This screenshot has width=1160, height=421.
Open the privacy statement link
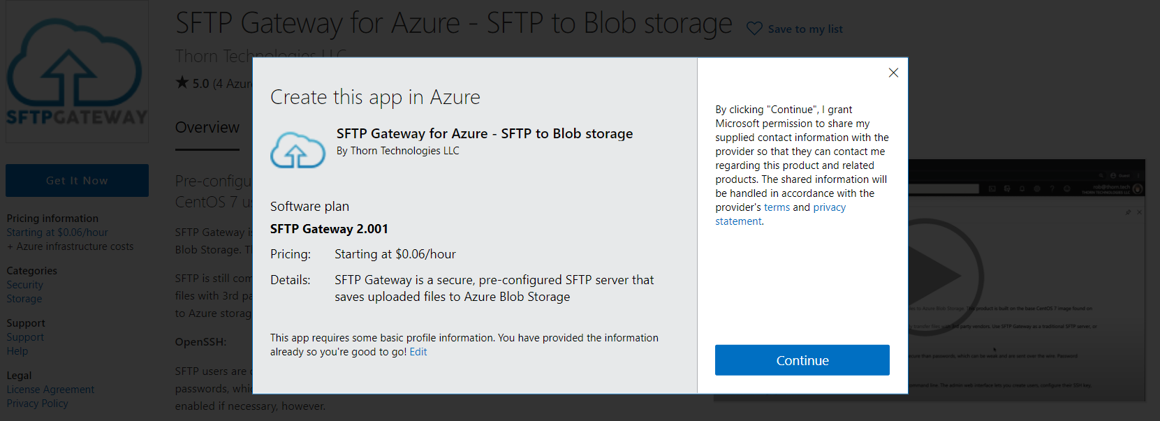pyautogui.click(x=780, y=214)
